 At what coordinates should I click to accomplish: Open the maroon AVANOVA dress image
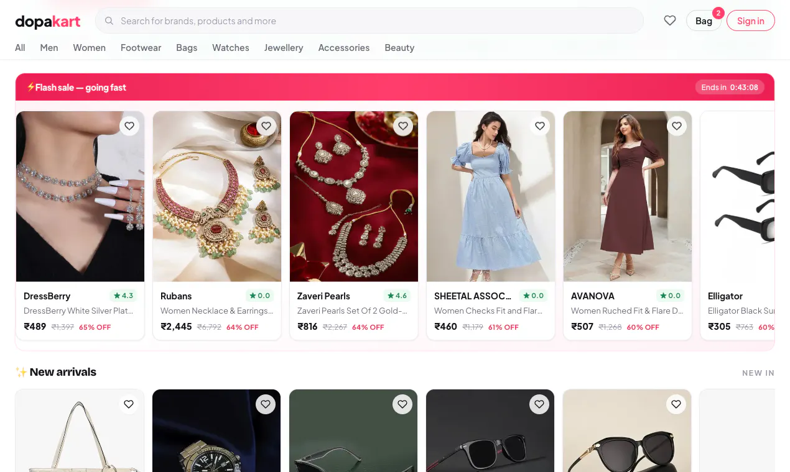(x=628, y=196)
